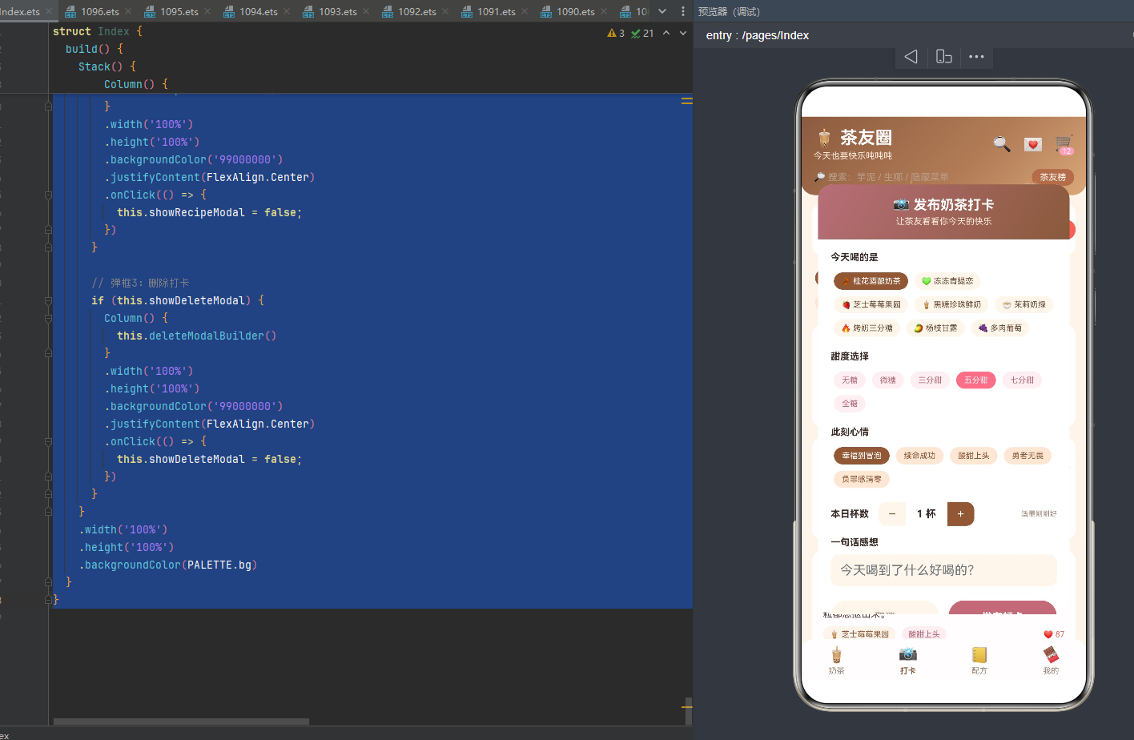Click the previewer back arrow icon
This screenshot has height=740, width=1134.
[x=911, y=57]
